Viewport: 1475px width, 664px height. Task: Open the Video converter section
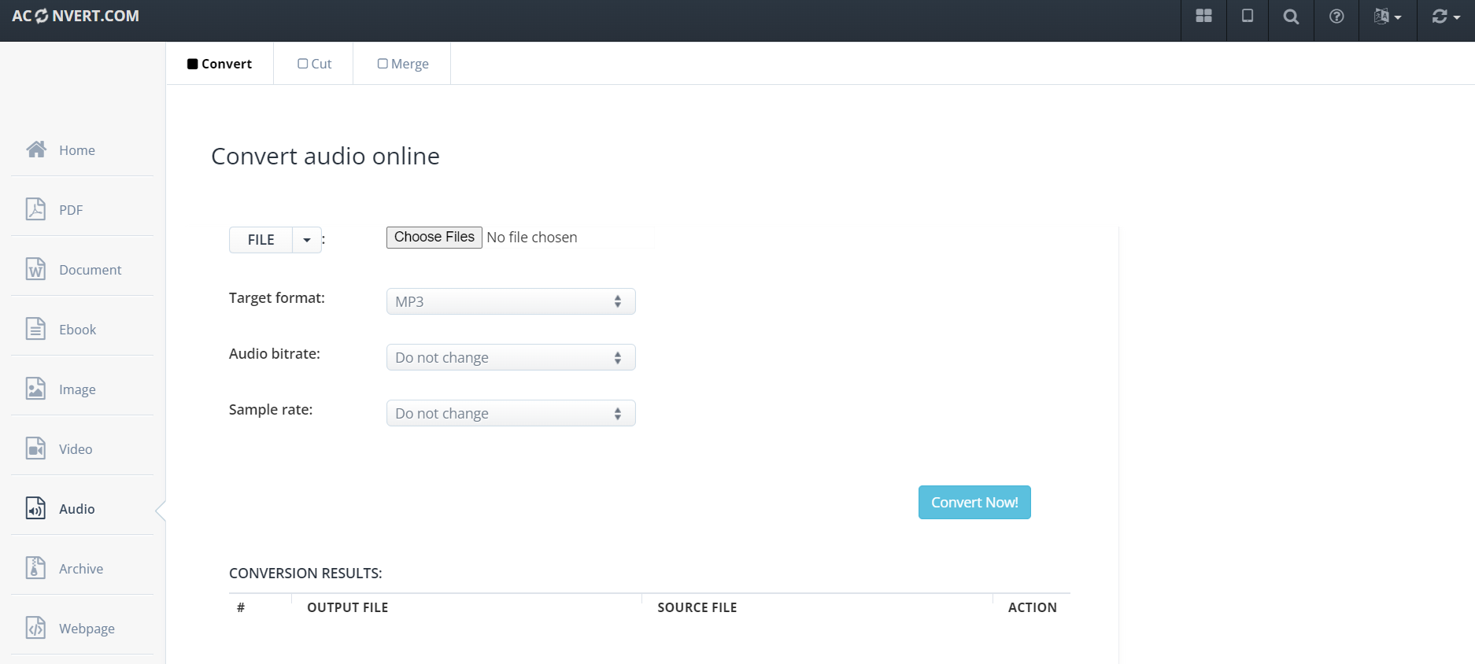(76, 449)
